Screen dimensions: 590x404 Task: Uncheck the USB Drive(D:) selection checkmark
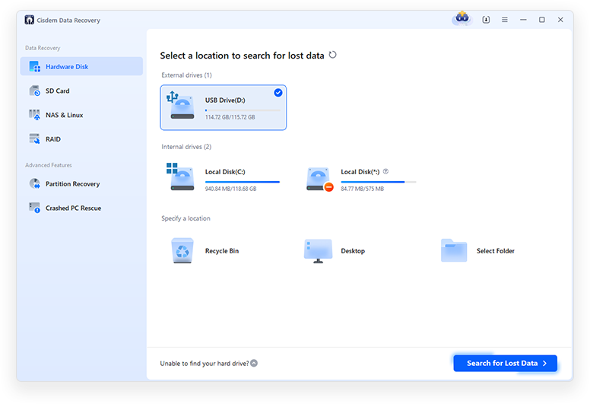click(278, 93)
